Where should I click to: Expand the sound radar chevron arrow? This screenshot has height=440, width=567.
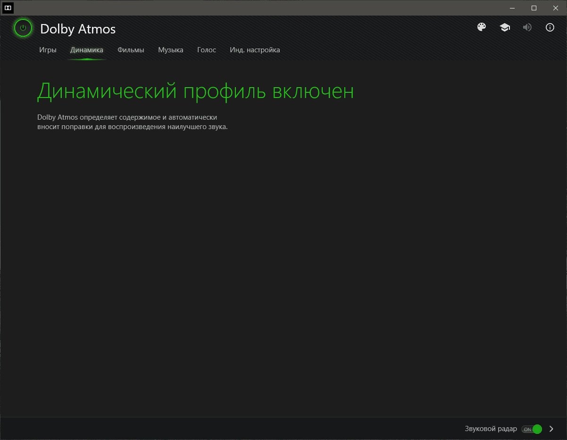pos(551,429)
